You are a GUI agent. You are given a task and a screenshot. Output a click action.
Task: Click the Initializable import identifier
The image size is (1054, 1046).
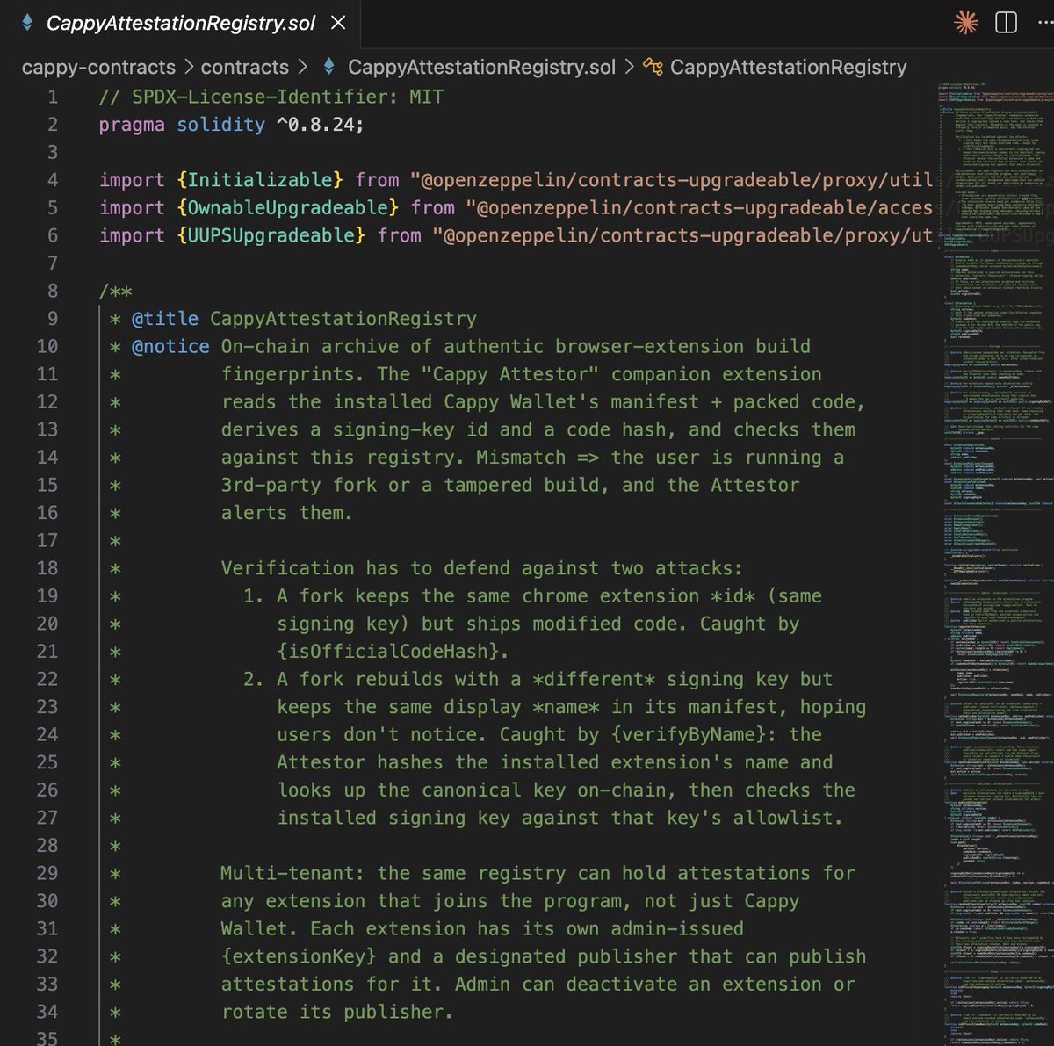(260, 180)
